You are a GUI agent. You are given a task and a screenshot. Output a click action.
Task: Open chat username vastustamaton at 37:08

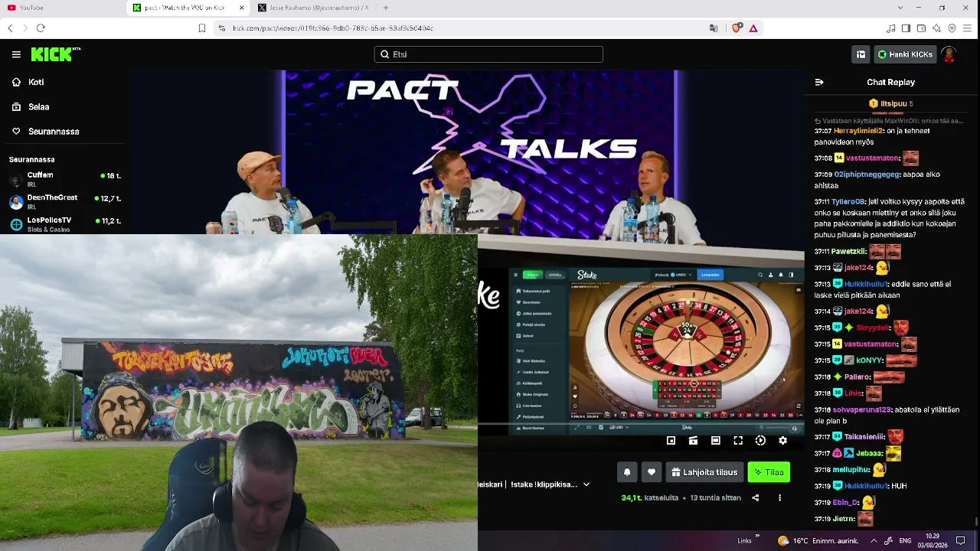coord(872,158)
